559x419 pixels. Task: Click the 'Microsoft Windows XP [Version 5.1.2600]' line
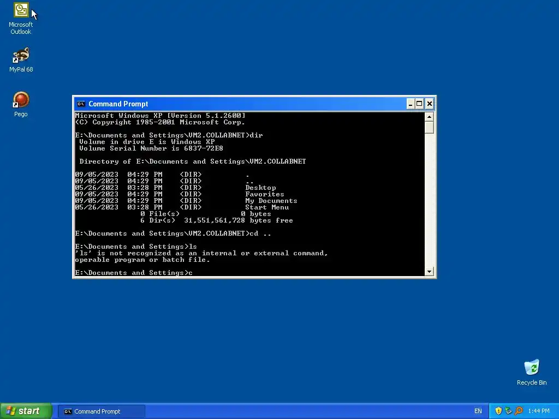160,116
